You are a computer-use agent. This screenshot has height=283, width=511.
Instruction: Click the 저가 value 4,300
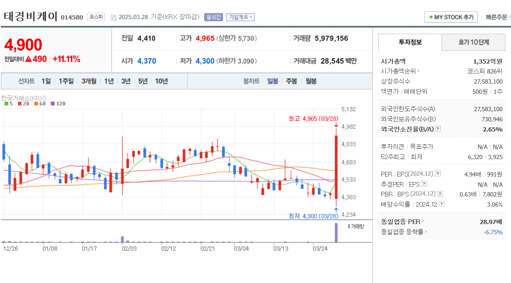coord(205,61)
